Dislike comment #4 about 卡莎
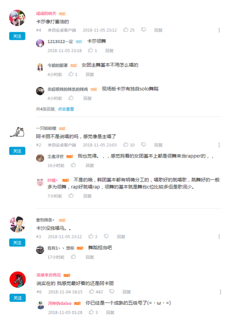This screenshot has height=320, width=227. point(144,30)
